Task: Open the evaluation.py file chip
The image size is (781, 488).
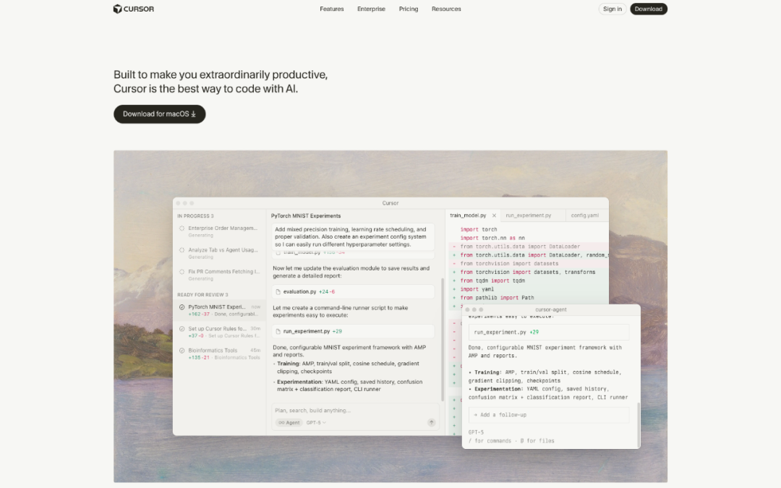Action: pos(353,292)
